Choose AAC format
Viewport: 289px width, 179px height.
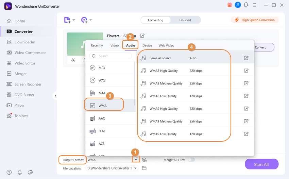tap(110, 118)
